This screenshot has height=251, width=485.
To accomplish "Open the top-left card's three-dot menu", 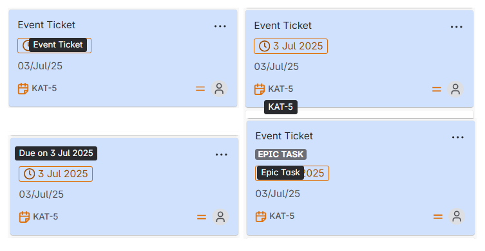I will (x=220, y=26).
